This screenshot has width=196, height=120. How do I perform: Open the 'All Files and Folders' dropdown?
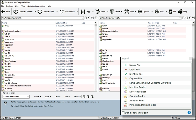(16, 97)
